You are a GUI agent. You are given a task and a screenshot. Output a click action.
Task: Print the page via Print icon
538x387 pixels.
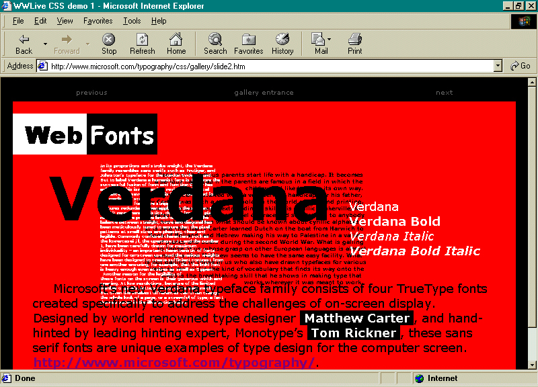tap(355, 44)
